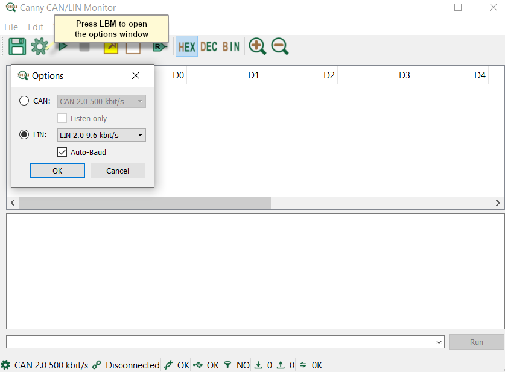Zoom out with the minus magnifier
Screen dimensions: 505x372
point(279,46)
